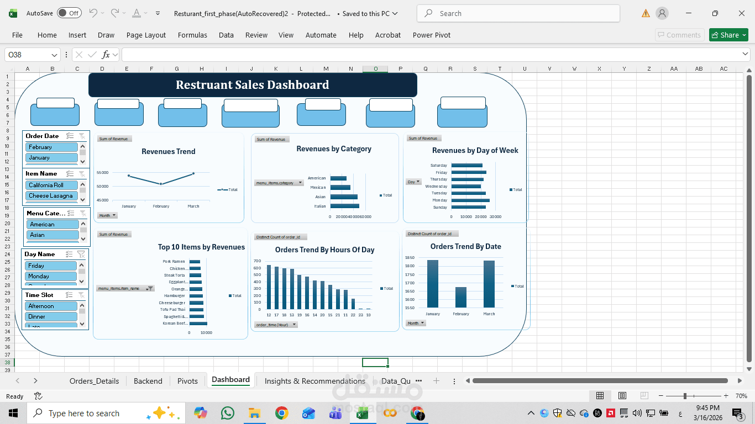Click the accessibility warning icon near the profile
Image resolution: width=755 pixels, height=424 pixels.
tap(645, 12)
